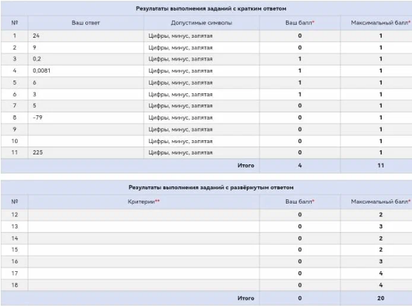This screenshot has height=306, width=412.
Task: Click the score 1 for task 3
Action: tap(300, 59)
